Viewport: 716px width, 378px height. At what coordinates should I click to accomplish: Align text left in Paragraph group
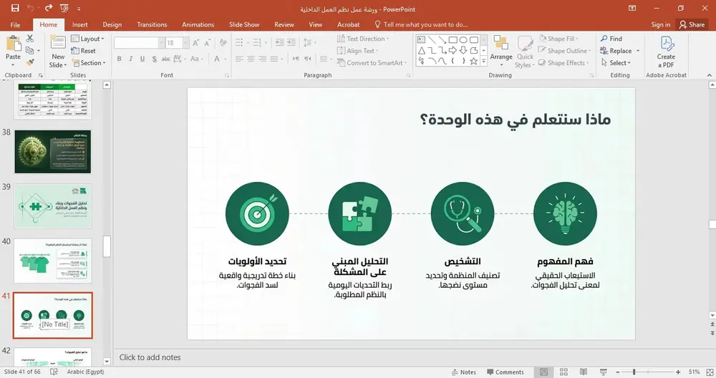(239, 59)
